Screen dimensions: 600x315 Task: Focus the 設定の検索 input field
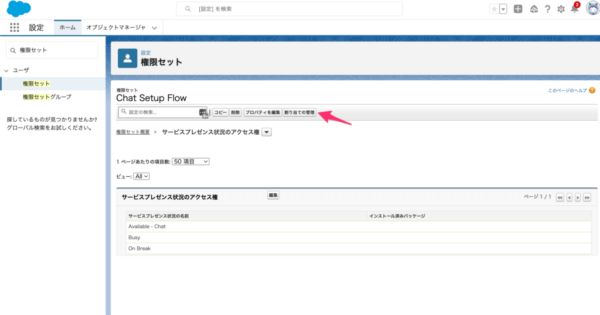(162, 112)
